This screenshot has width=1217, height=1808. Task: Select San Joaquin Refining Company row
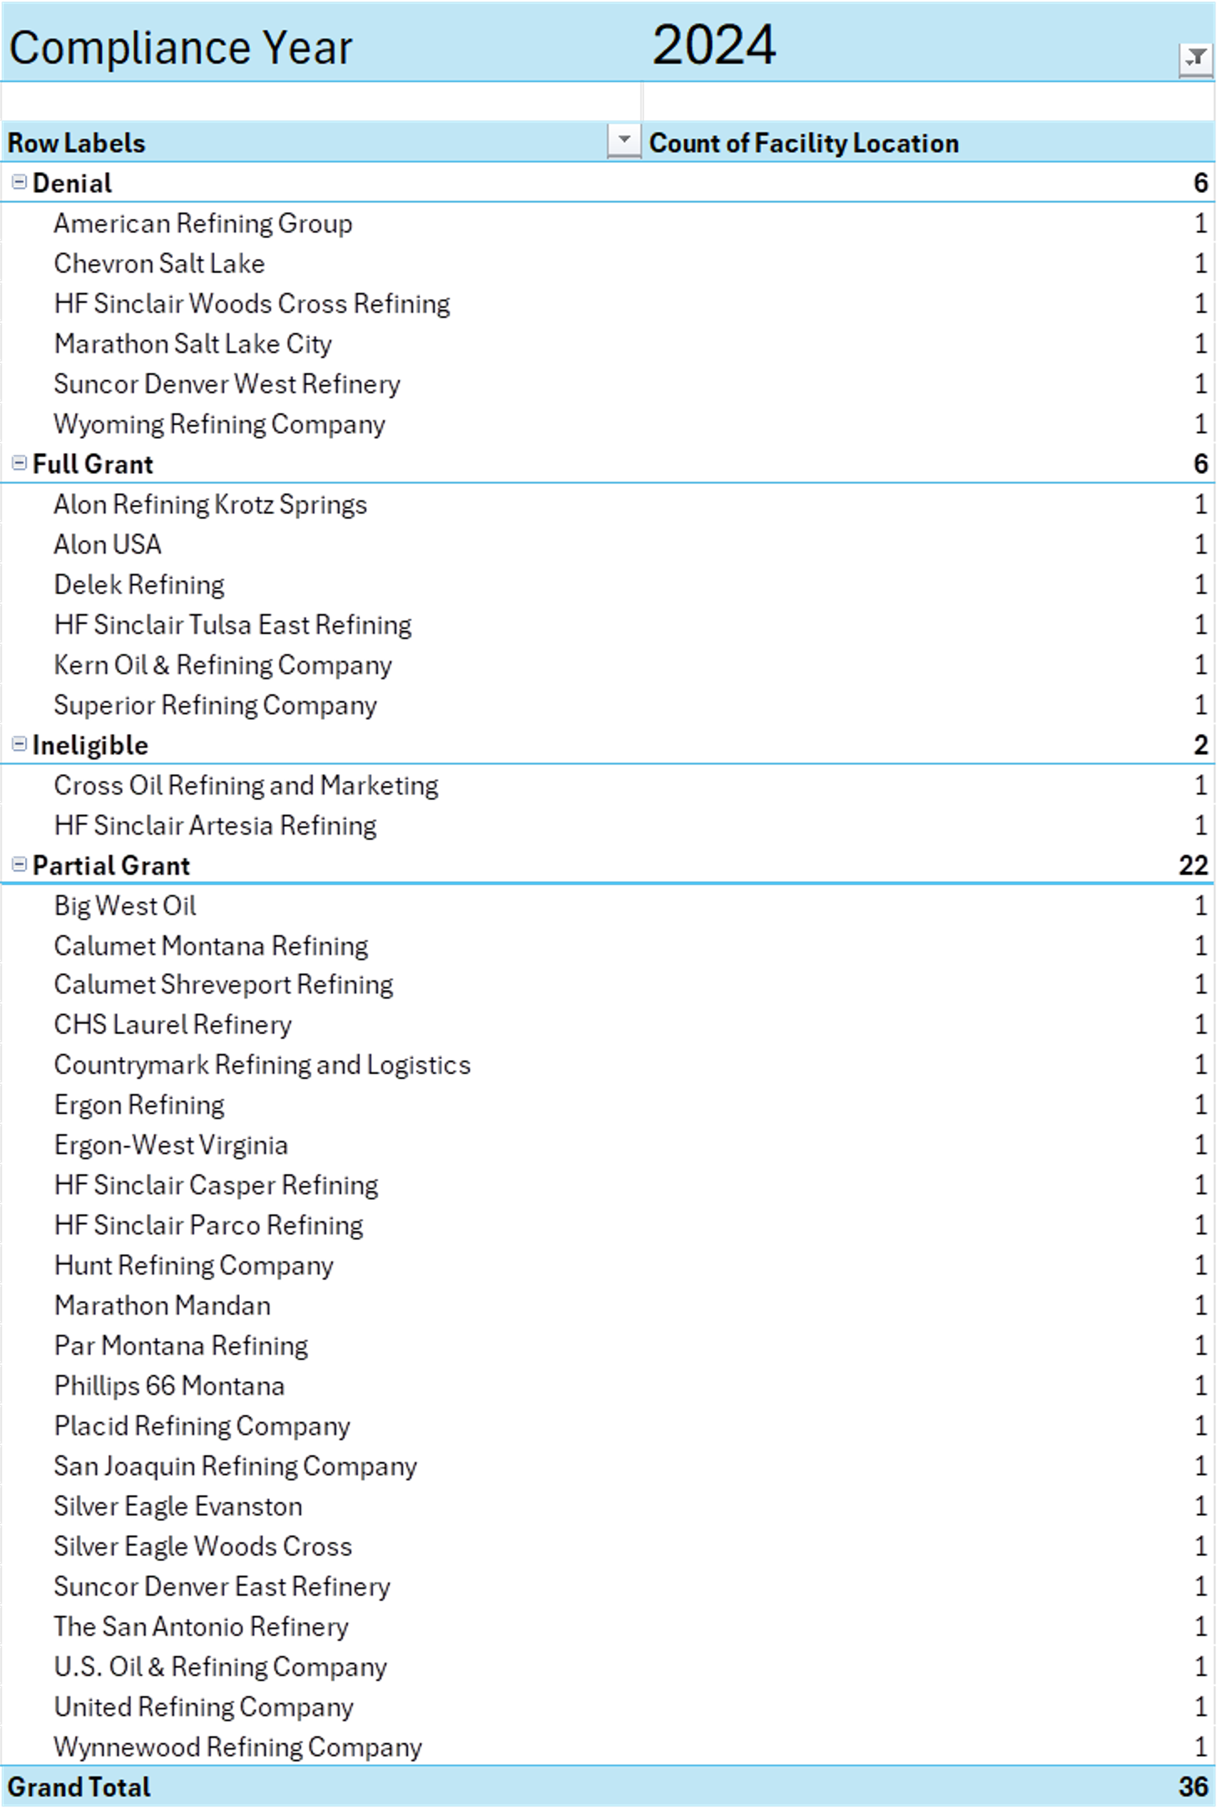(608, 1467)
